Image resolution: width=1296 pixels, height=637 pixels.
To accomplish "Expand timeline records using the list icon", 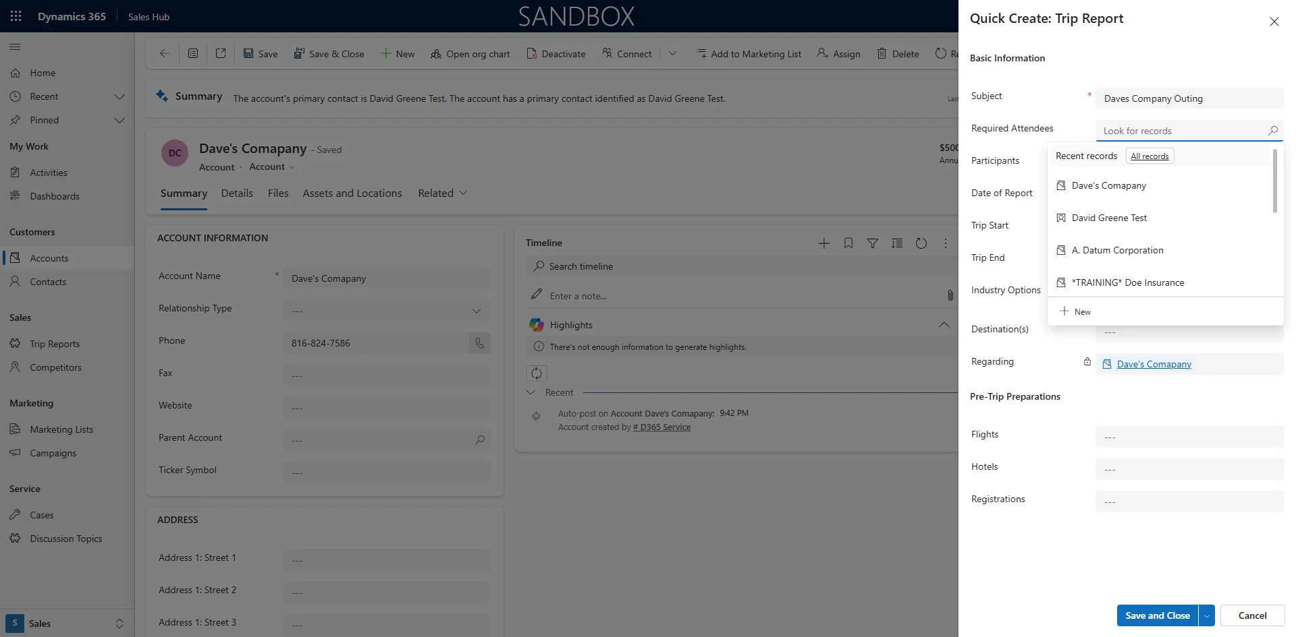I will point(897,243).
